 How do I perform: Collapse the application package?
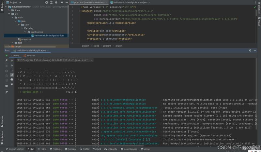(25, 32)
